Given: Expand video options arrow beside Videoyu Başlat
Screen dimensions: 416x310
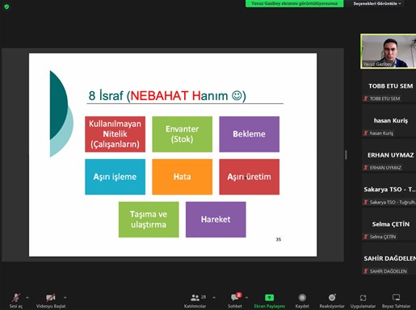Looking at the screenshot, I should [x=65, y=298].
